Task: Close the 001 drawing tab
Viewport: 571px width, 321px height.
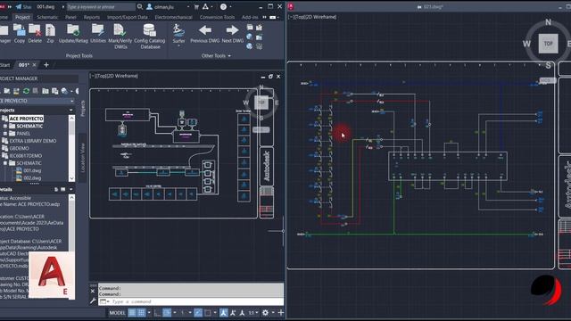Action: [x=34, y=65]
